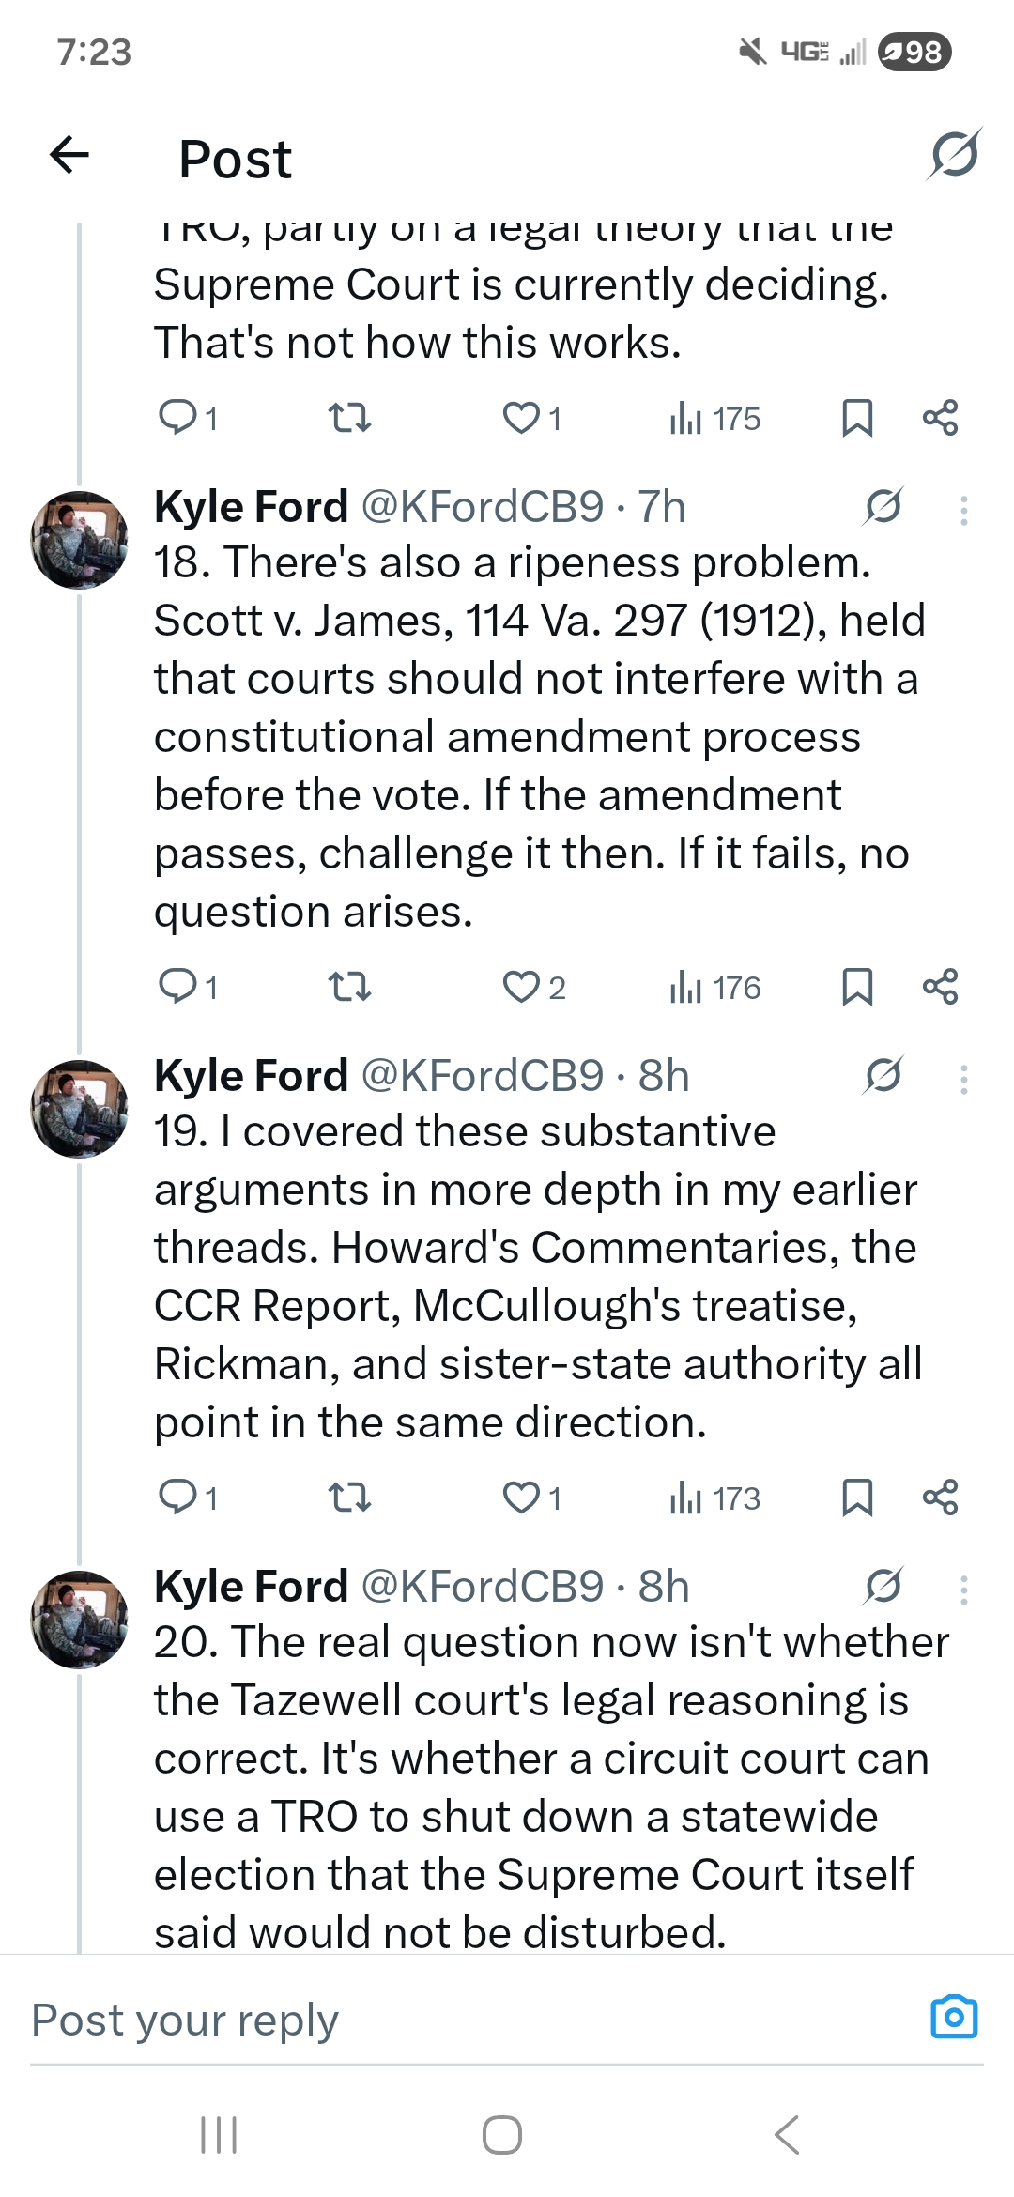The height and width of the screenshot is (2197, 1014).
Task: Open Kyle Ford's profile name on post 19
Action: [x=251, y=1076]
